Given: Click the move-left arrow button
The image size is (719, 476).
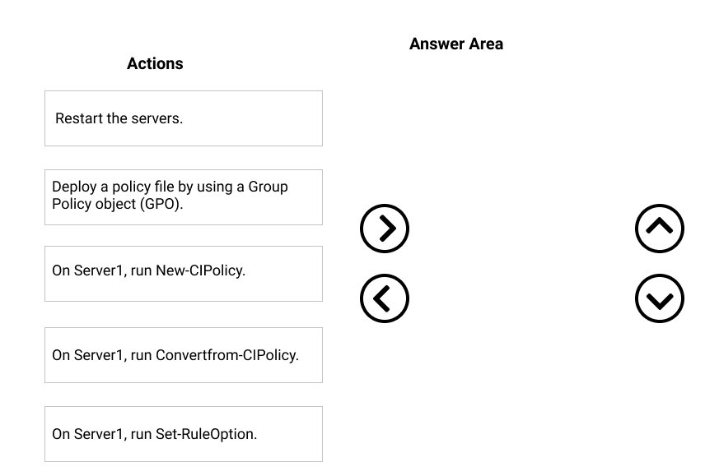Looking at the screenshot, I should (385, 298).
